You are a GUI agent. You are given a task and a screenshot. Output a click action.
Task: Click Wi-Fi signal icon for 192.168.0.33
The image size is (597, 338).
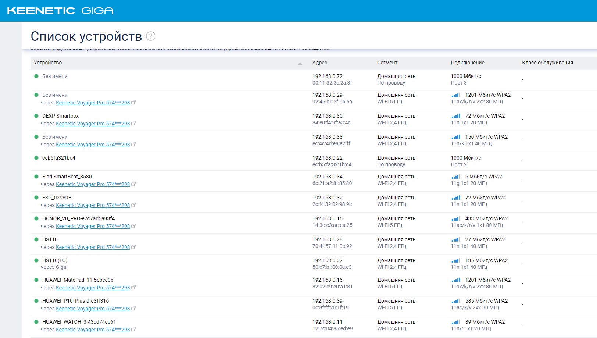[x=456, y=137]
